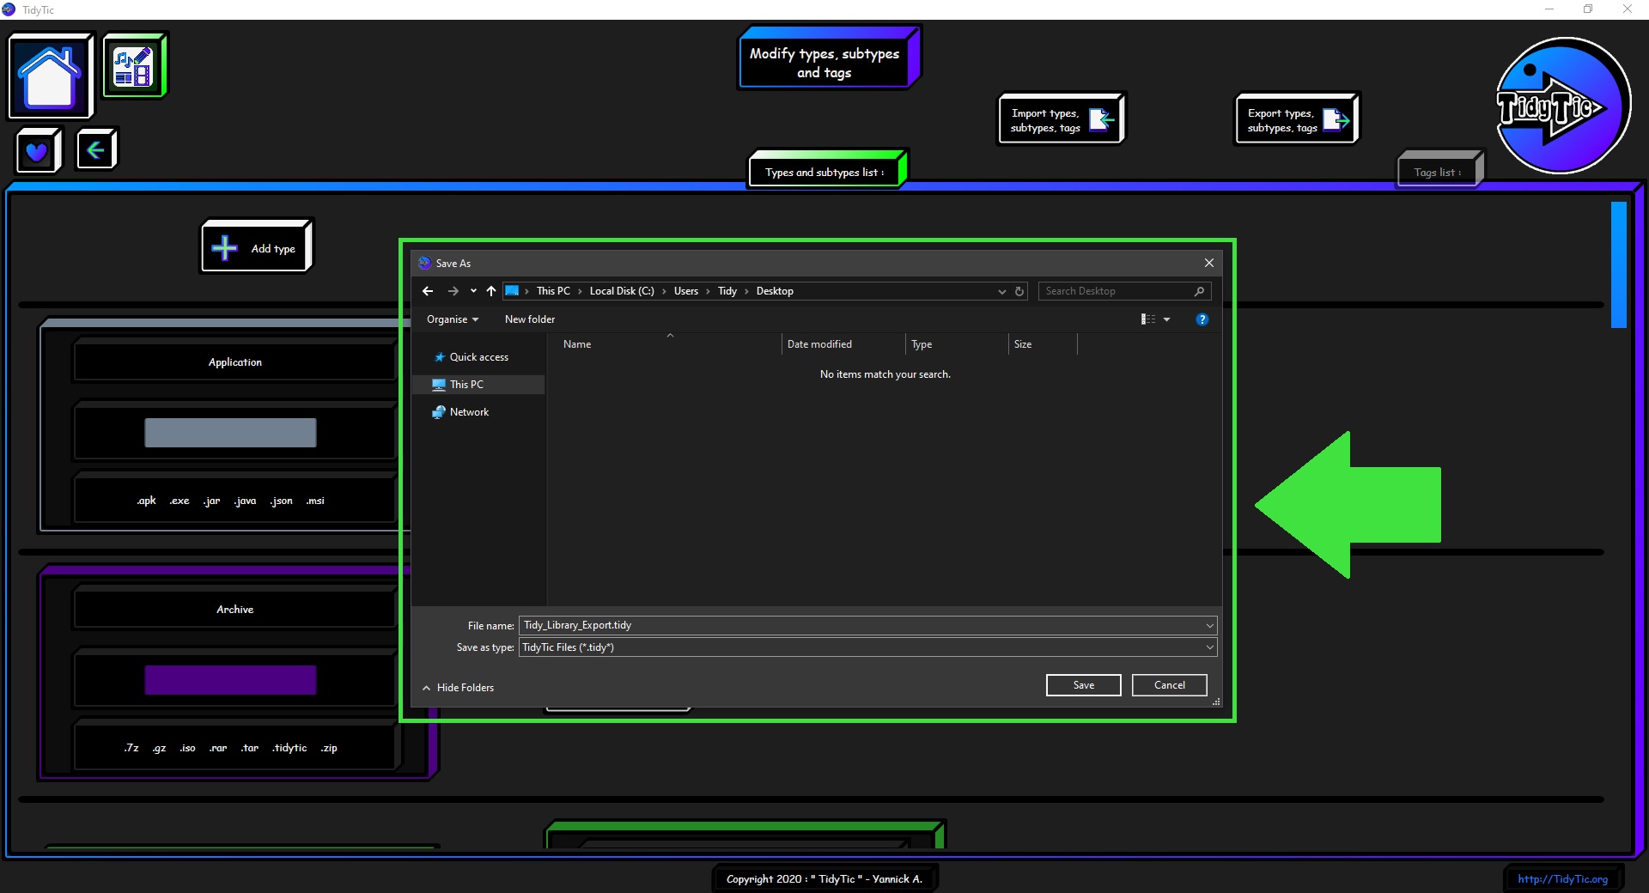Image resolution: width=1649 pixels, height=893 pixels.
Task: Click the .apk extension
Action: tap(147, 501)
